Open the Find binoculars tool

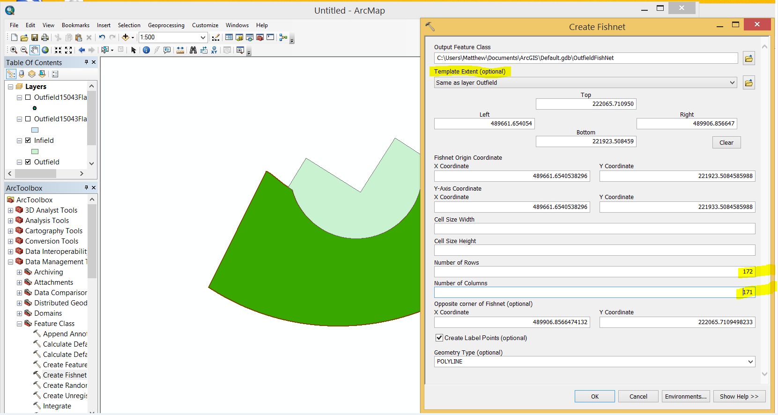(193, 50)
